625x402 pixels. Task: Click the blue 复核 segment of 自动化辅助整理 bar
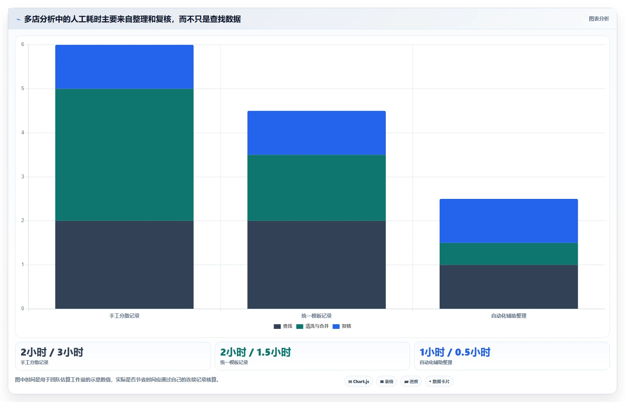coord(509,221)
